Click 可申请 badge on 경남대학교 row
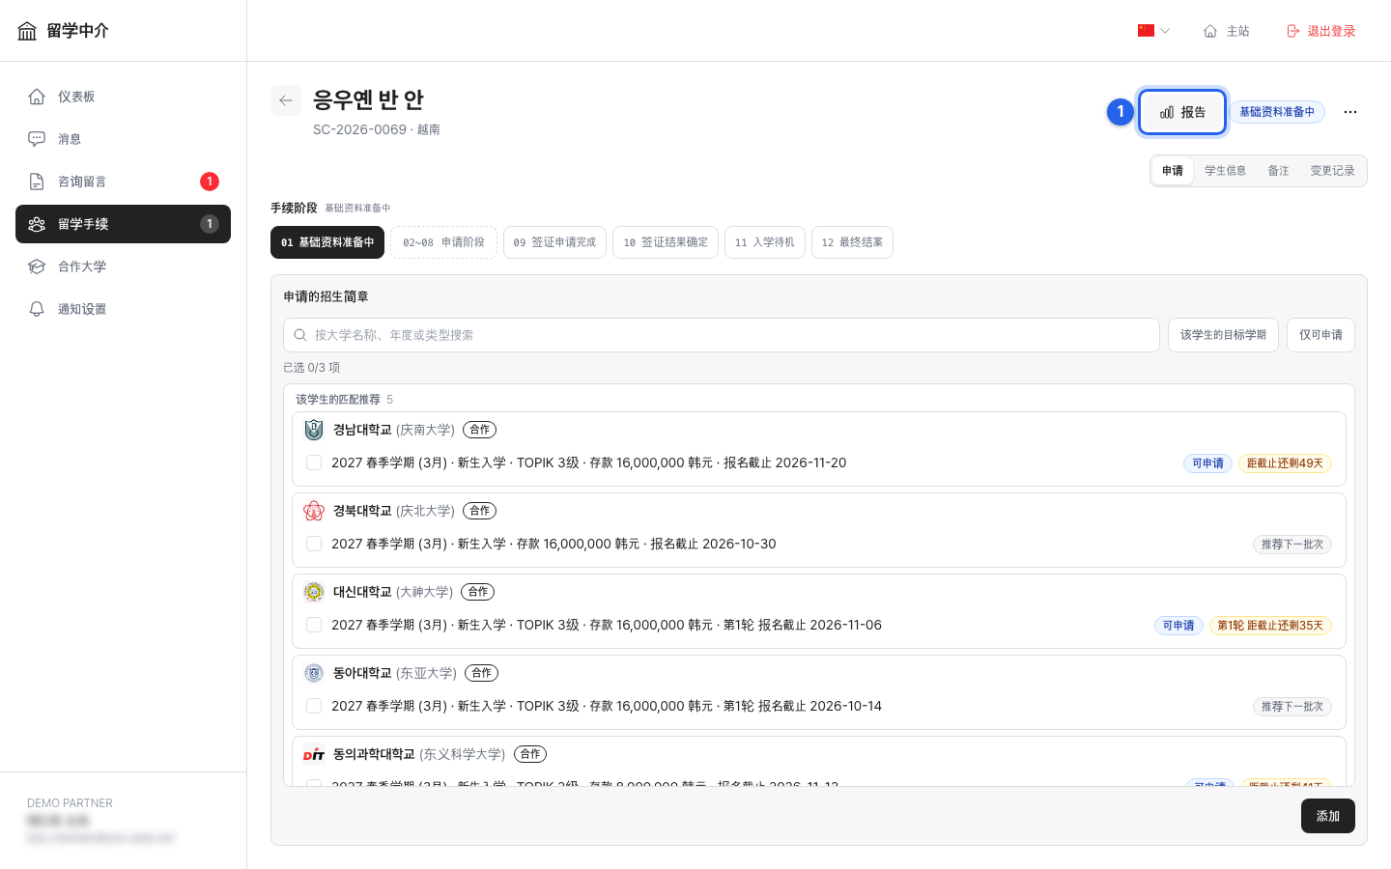 [x=1207, y=463]
